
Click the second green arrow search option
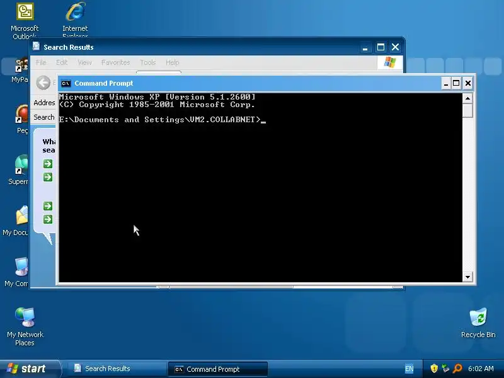point(48,177)
